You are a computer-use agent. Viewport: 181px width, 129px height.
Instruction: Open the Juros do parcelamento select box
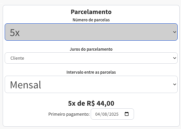(91, 58)
